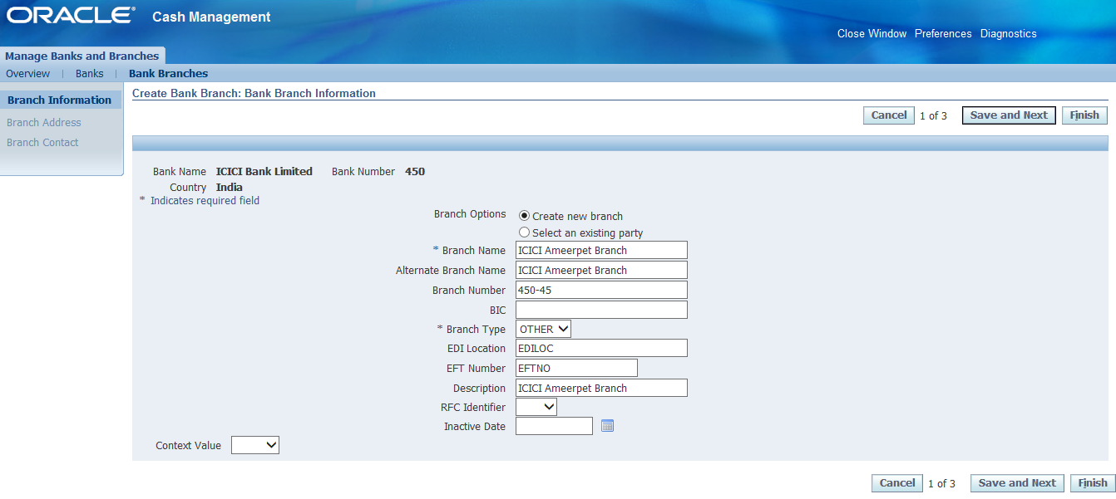The width and height of the screenshot is (1116, 499).
Task: Open the Inactive Date calendar picker
Action: (x=607, y=426)
